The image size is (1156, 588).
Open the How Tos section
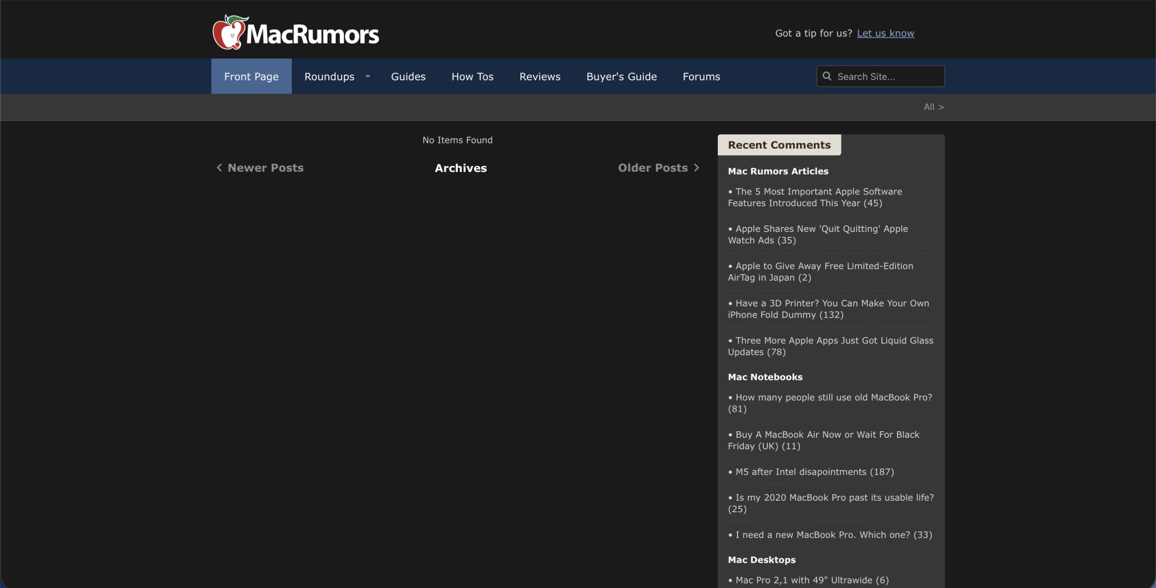(x=472, y=76)
